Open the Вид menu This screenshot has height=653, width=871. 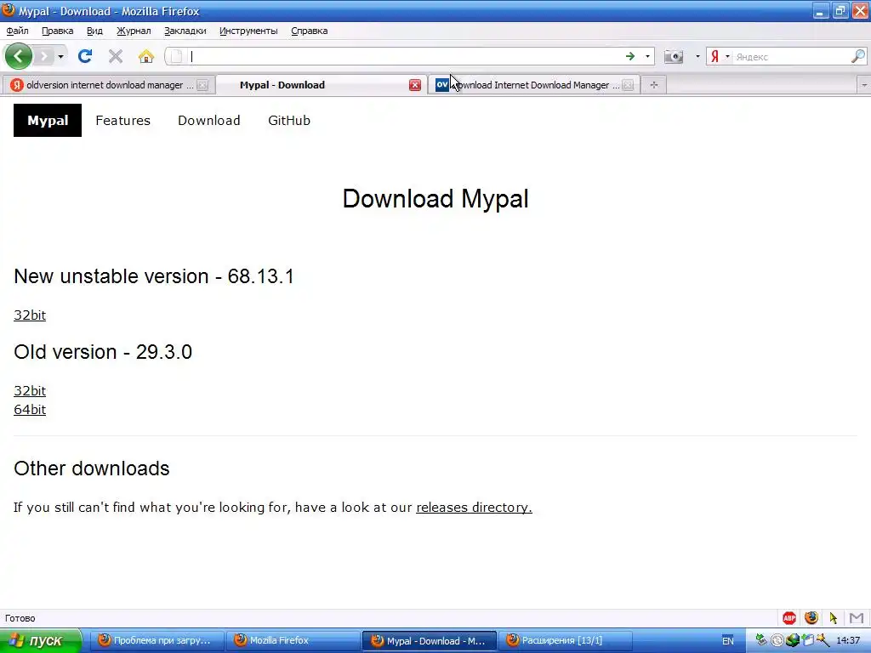(94, 31)
